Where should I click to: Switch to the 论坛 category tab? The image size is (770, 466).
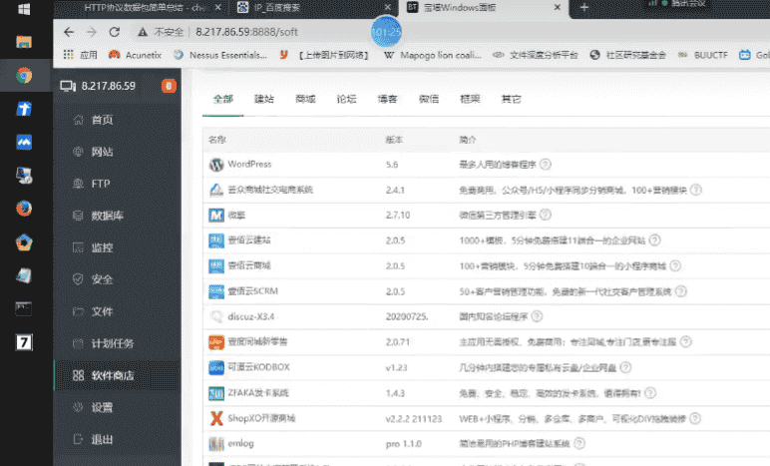(x=346, y=99)
